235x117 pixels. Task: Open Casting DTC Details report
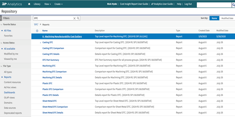[x=51, y=54]
